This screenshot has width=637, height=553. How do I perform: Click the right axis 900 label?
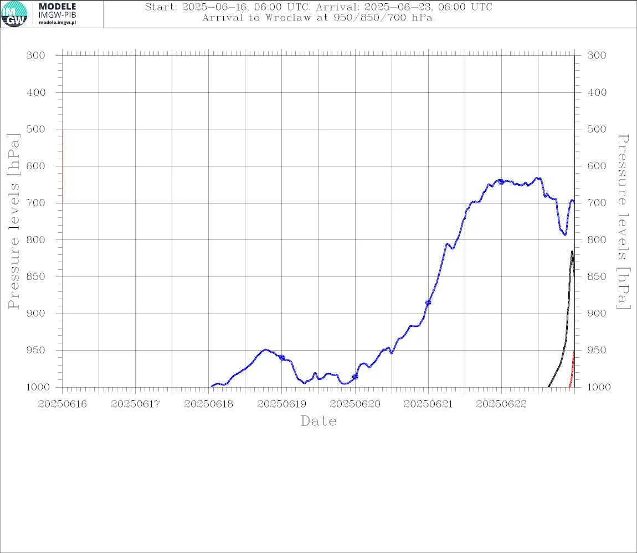click(x=597, y=313)
